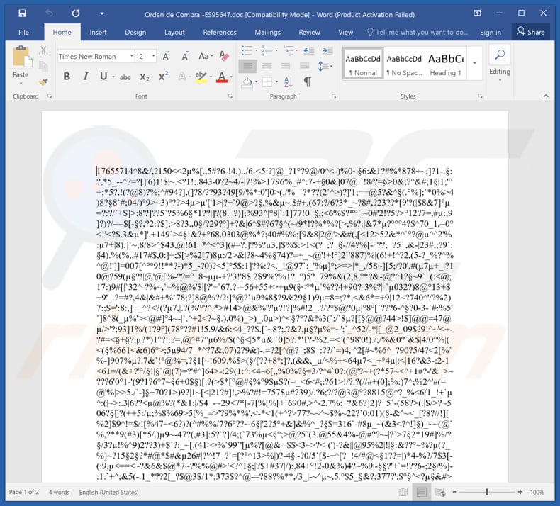The image size is (560, 506).
Task: Apply the No Spacing style
Action: click(404, 64)
